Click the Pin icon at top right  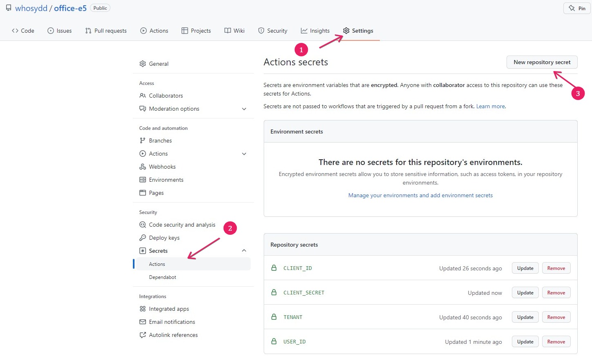(572, 8)
